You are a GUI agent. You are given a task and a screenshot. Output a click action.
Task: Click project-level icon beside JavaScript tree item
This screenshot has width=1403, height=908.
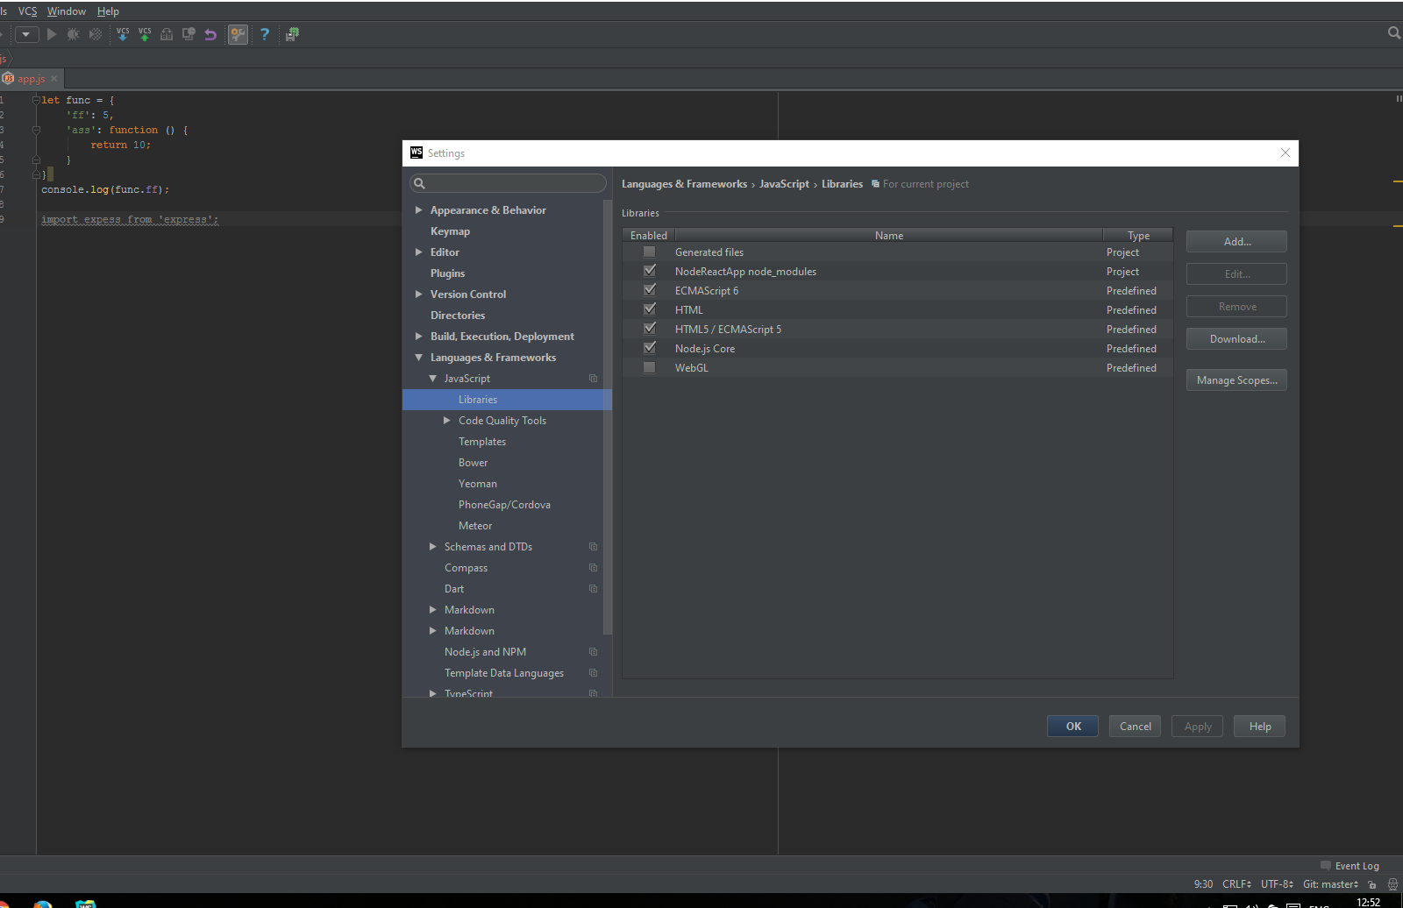(594, 379)
